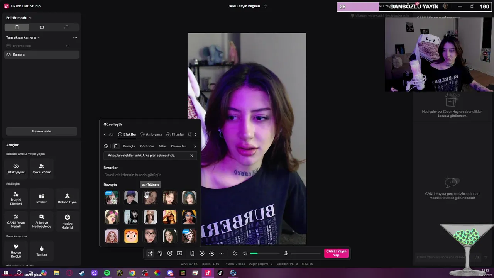Open Çoklu konuk tool

tap(42, 169)
